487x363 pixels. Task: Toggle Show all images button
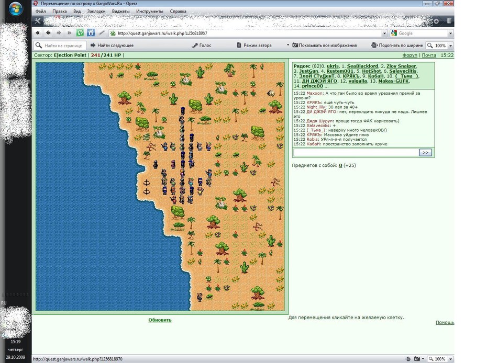coord(325,46)
